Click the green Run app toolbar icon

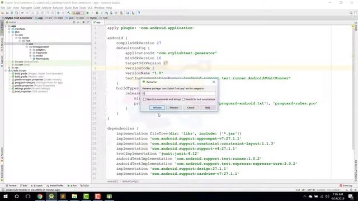[88, 13]
